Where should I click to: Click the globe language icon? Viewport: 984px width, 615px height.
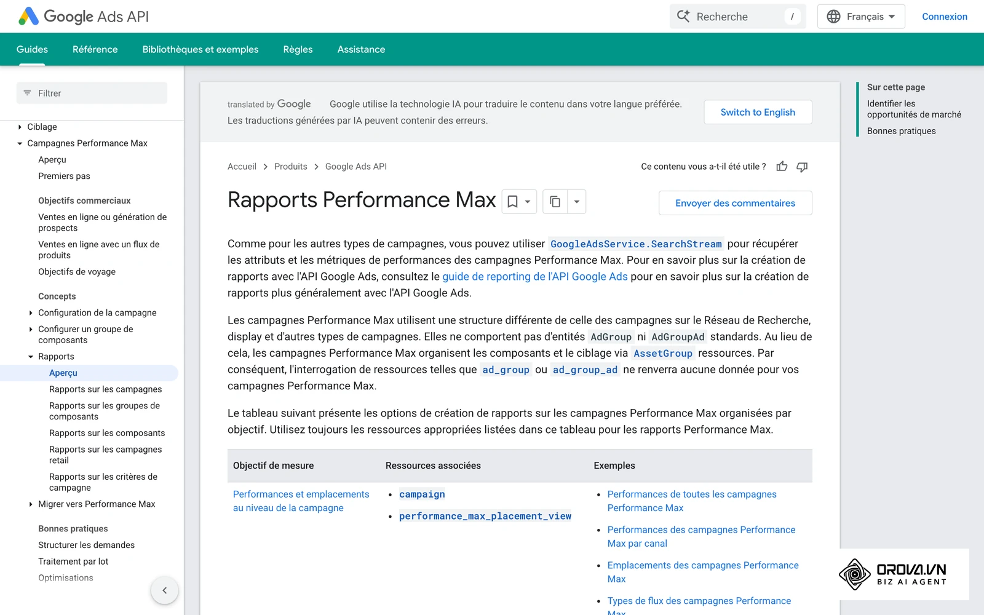833,17
